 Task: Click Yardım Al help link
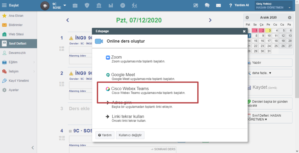click(x=239, y=5)
